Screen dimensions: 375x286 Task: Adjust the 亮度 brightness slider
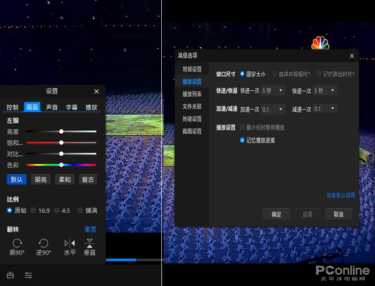[x=61, y=132]
